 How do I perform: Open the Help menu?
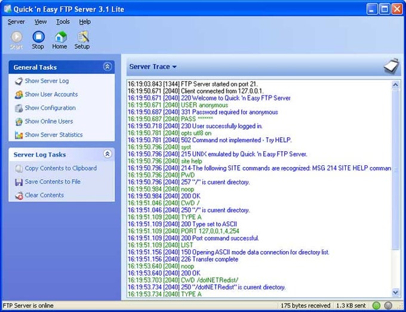(85, 21)
